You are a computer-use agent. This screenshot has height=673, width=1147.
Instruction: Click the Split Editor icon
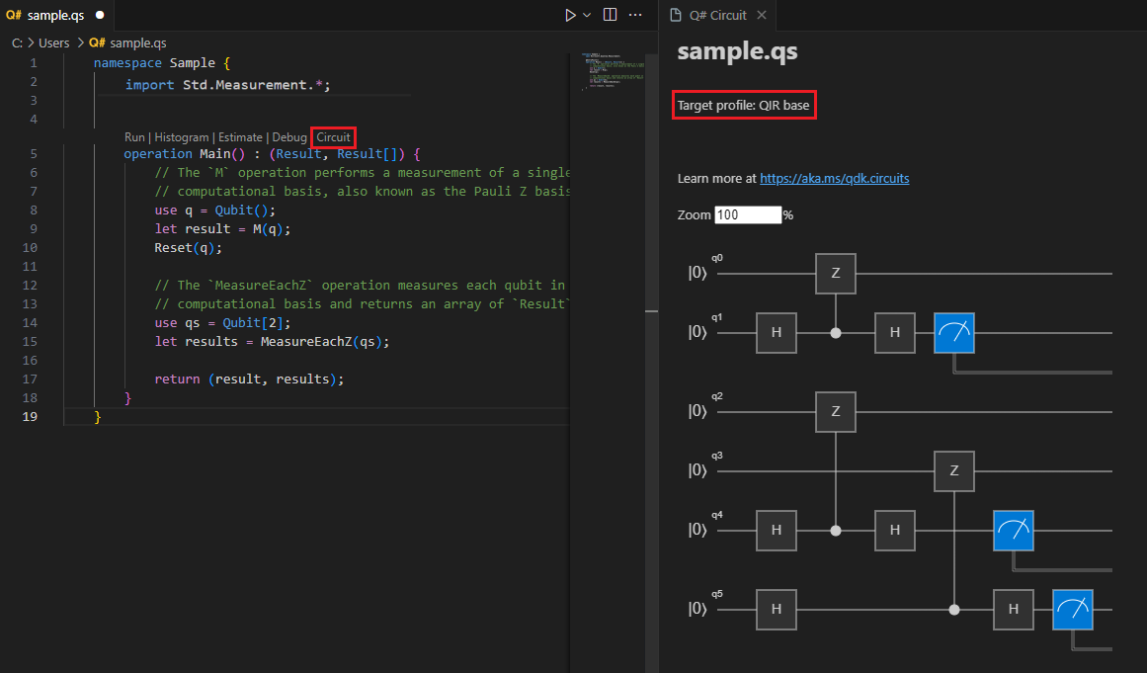(610, 15)
